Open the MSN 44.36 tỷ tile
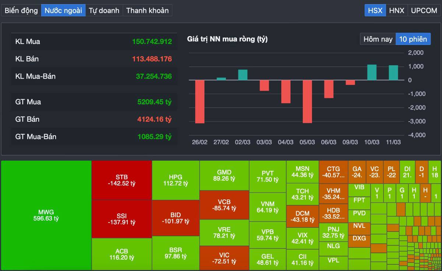The image size is (442, 271). point(302,172)
